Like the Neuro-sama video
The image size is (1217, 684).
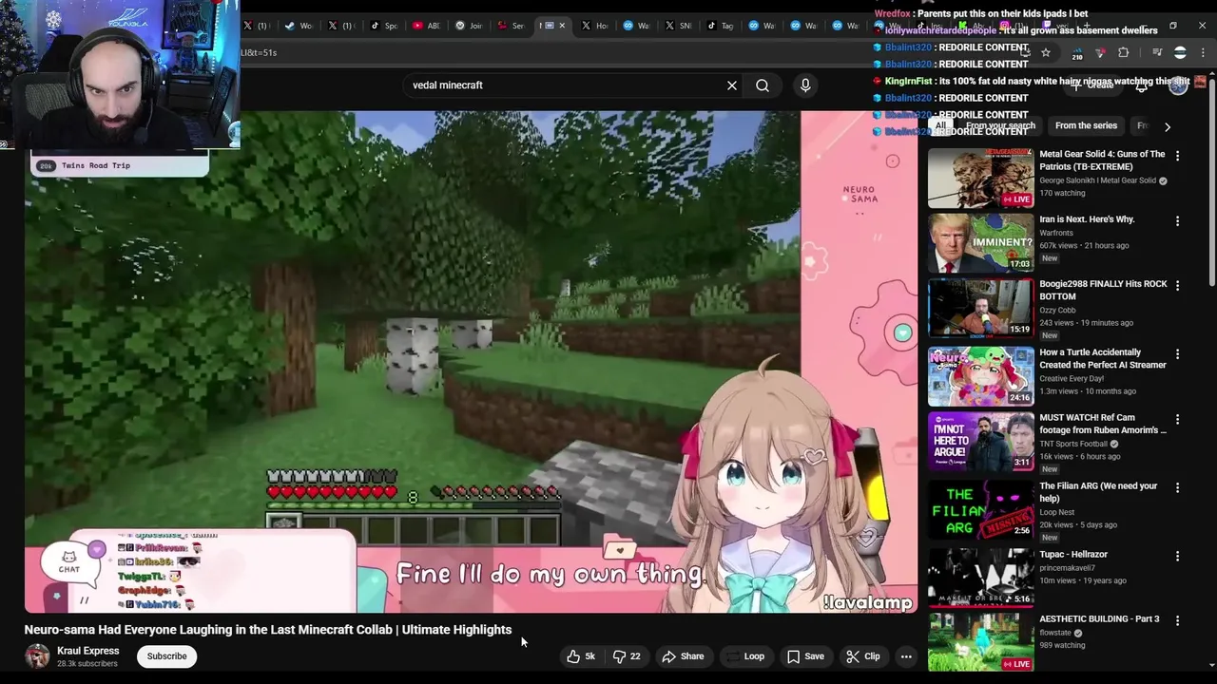581,656
